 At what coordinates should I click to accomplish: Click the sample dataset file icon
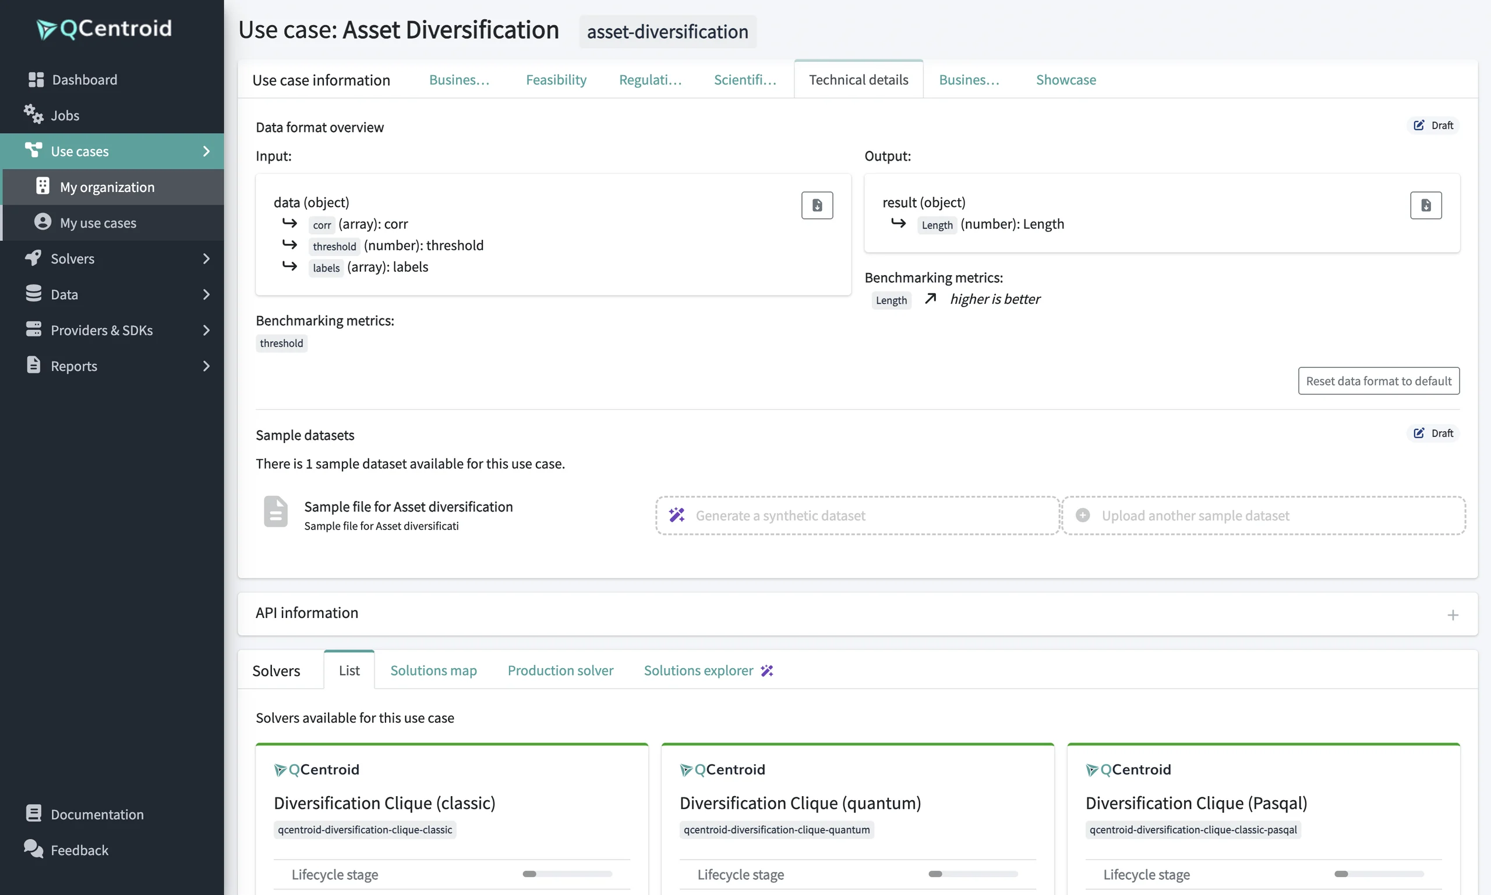point(275,512)
